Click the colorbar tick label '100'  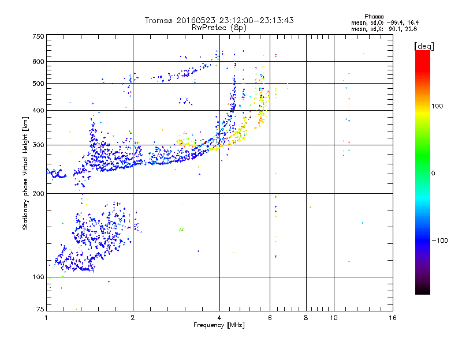tap(437, 106)
